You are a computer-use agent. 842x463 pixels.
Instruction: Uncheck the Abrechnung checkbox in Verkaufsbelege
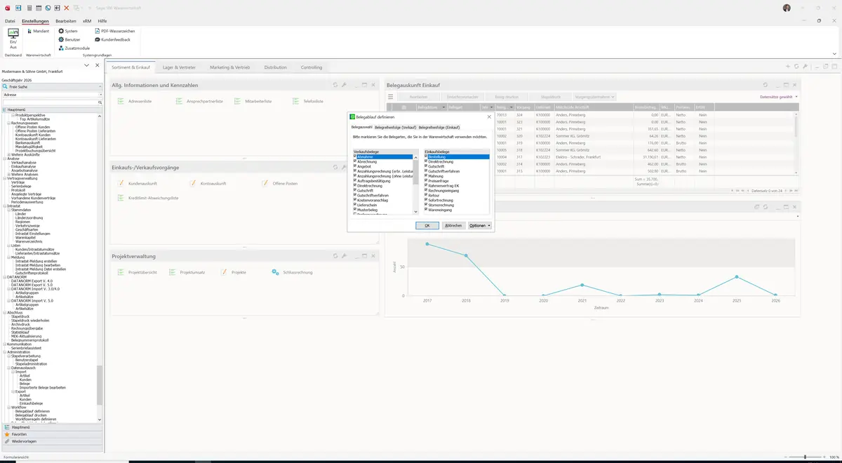[356, 161]
